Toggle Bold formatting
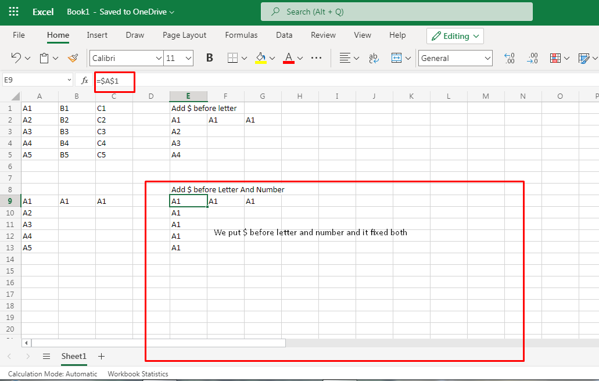Image resolution: width=599 pixels, height=381 pixels. pyautogui.click(x=209, y=57)
